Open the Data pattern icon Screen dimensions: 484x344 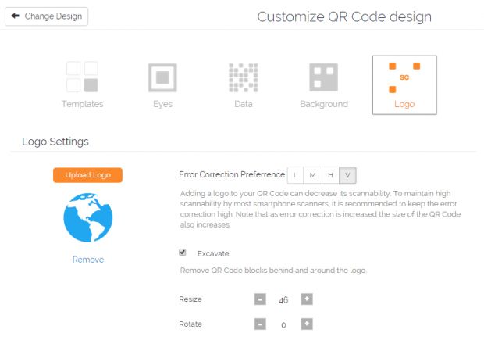tap(244, 77)
